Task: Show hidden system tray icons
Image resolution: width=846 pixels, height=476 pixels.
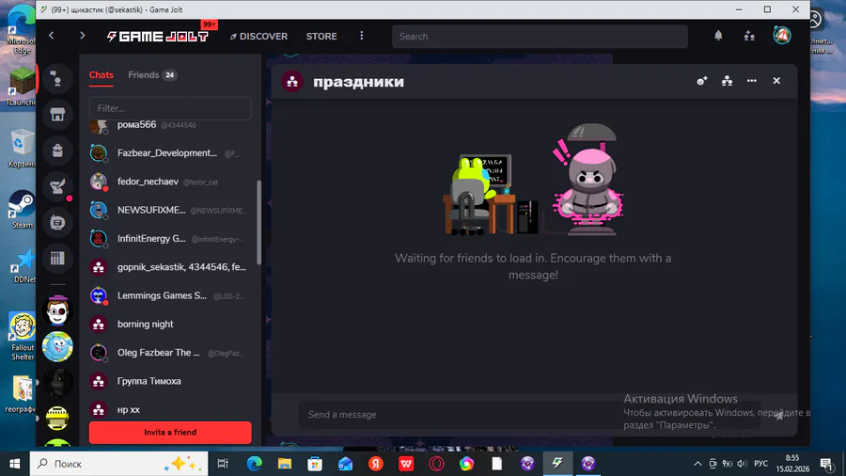Action: point(697,464)
